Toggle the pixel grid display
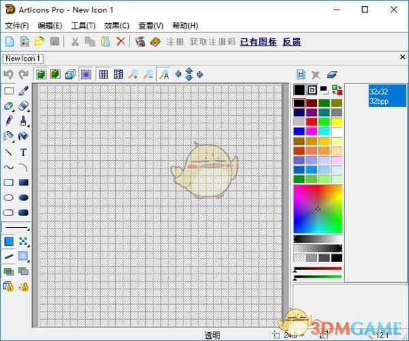 click(104, 74)
